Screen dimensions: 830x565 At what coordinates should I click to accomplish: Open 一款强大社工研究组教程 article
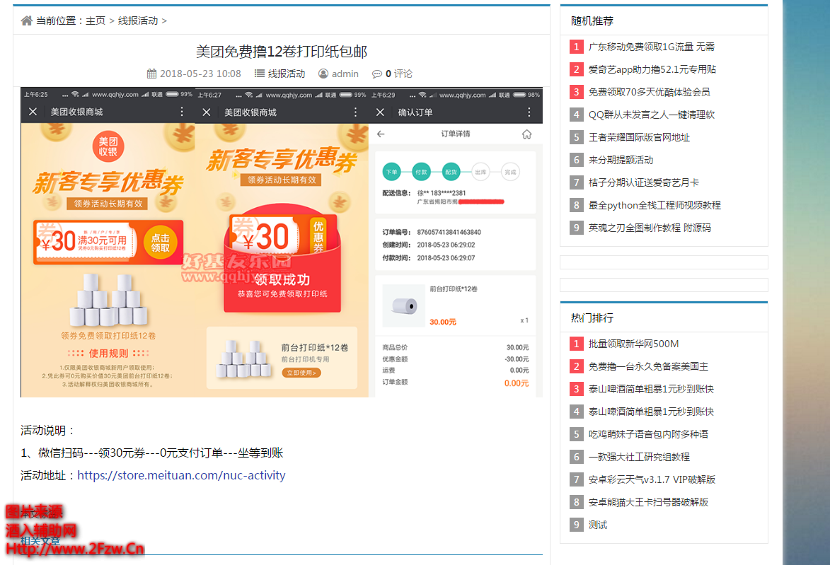click(640, 457)
